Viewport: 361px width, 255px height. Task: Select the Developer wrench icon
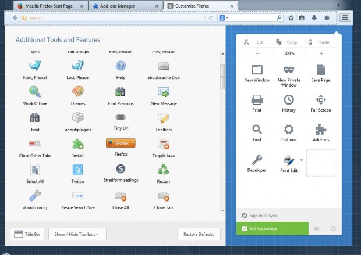click(x=257, y=160)
